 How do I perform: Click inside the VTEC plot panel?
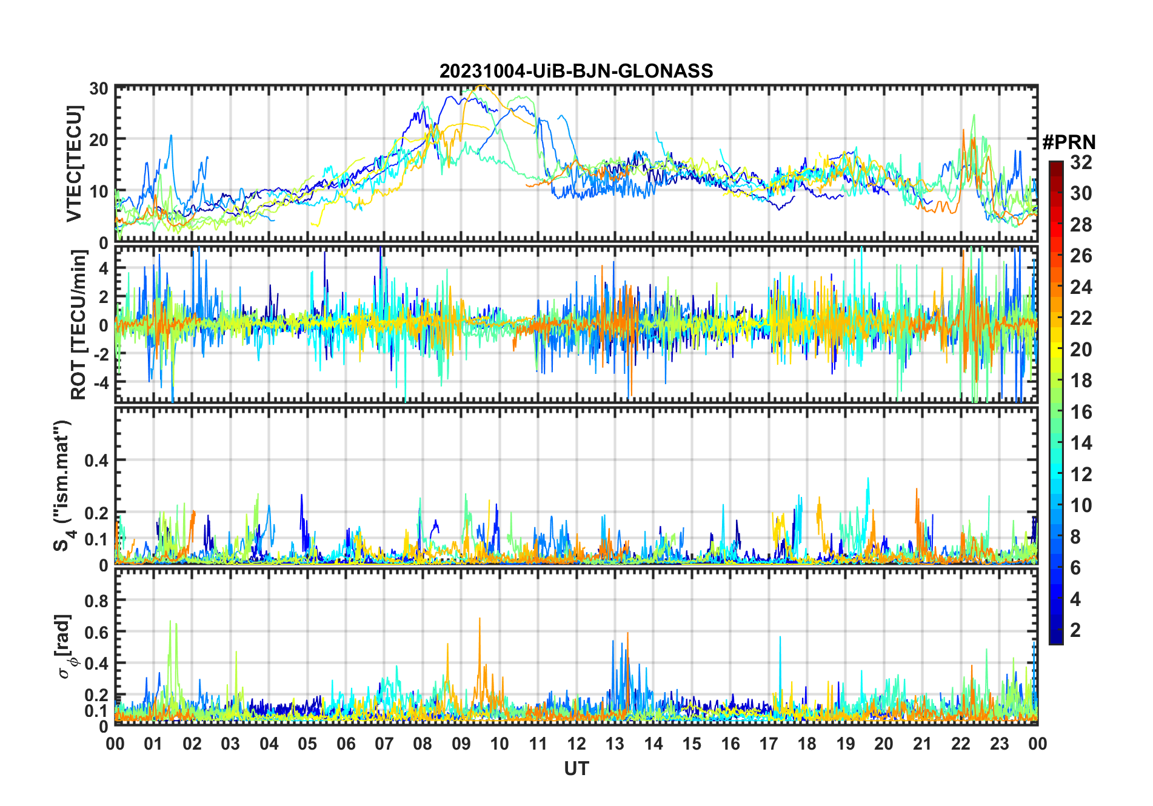[576, 164]
